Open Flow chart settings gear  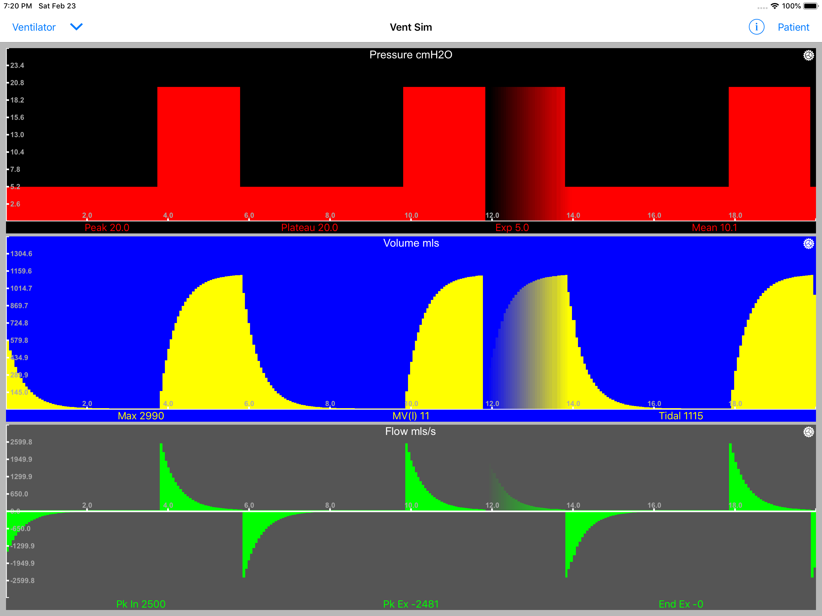point(808,432)
